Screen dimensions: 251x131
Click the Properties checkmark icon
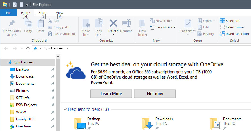[188, 23]
